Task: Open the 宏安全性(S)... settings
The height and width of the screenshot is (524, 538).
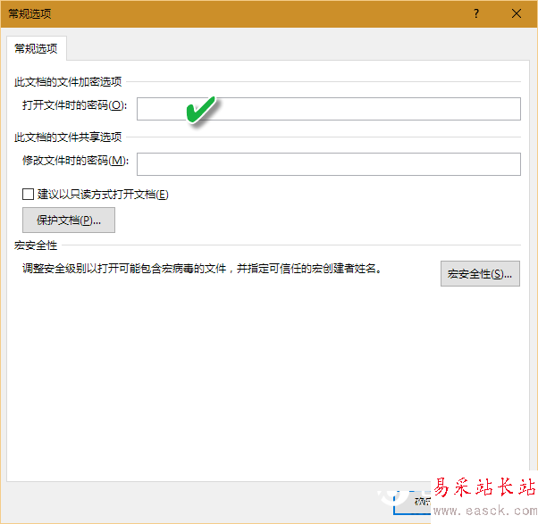Action: tap(480, 273)
